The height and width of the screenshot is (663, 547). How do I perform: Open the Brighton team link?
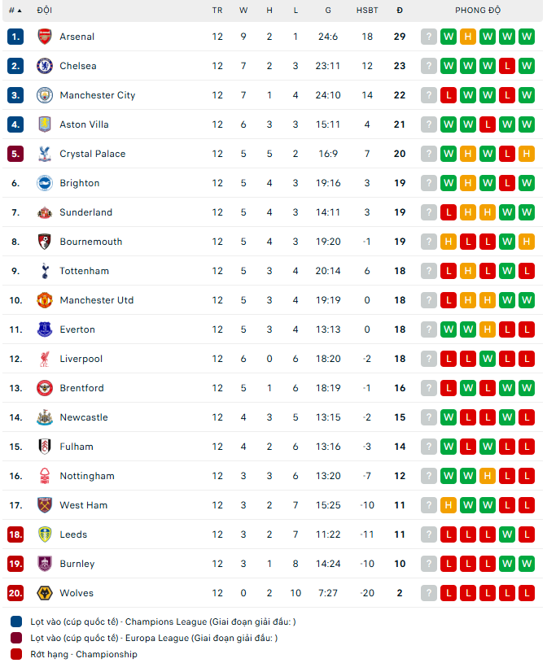(x=79, y=183)
